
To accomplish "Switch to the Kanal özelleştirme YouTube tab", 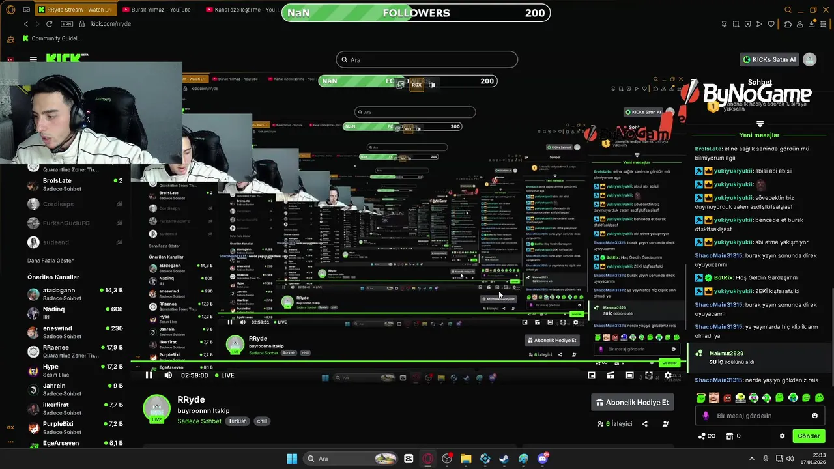I will 244,10.
